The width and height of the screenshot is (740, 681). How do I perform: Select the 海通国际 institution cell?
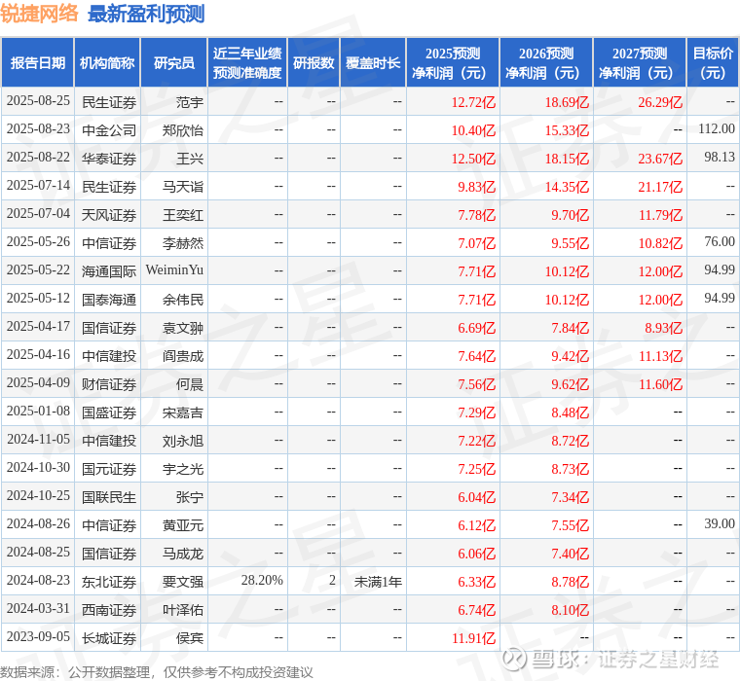click(x=109, y=271)
